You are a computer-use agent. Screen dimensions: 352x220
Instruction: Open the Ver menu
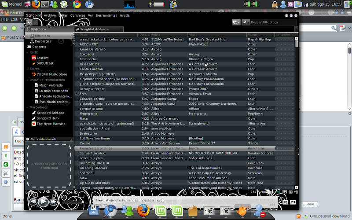pyautogui.click(x=90, y=15)
